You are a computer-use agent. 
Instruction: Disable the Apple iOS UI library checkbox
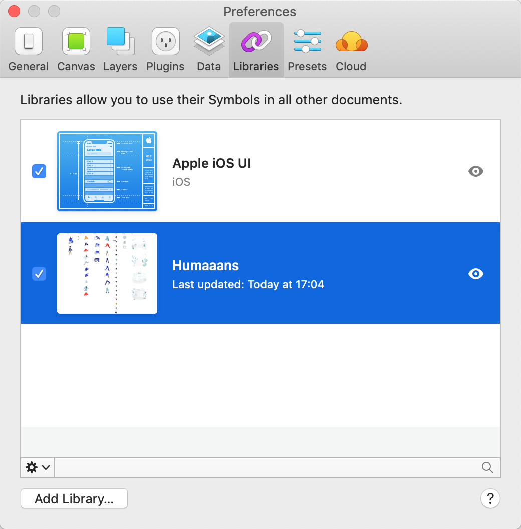[39, 171]
